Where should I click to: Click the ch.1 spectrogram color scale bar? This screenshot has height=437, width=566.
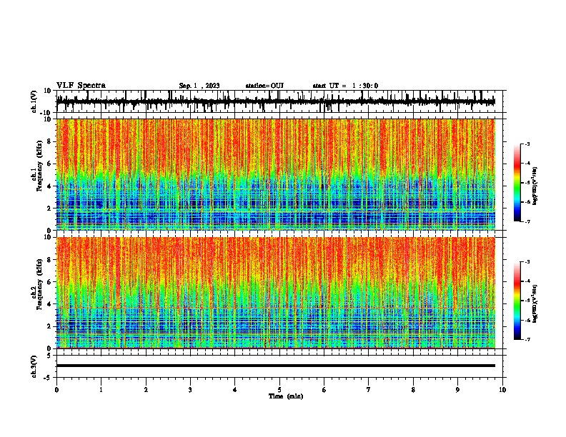(517, 183)
